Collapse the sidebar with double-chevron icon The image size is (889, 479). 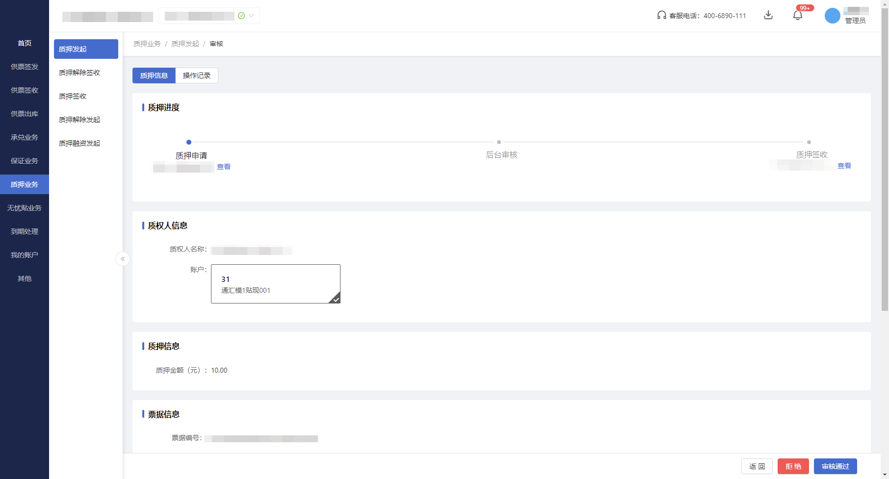coord(123,259)
